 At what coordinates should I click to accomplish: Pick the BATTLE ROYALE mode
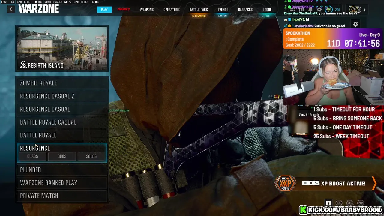coord(62,135)
